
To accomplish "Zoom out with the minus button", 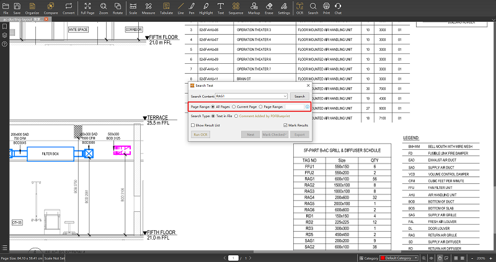I will point(472,258).
